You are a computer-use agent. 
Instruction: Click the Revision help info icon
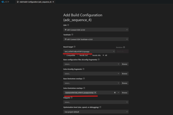[x=124, y=47]
